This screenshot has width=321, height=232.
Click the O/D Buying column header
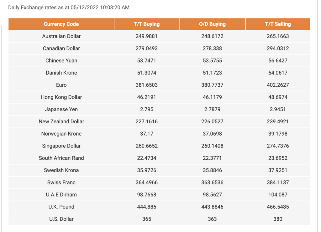(x=212, y=24)
